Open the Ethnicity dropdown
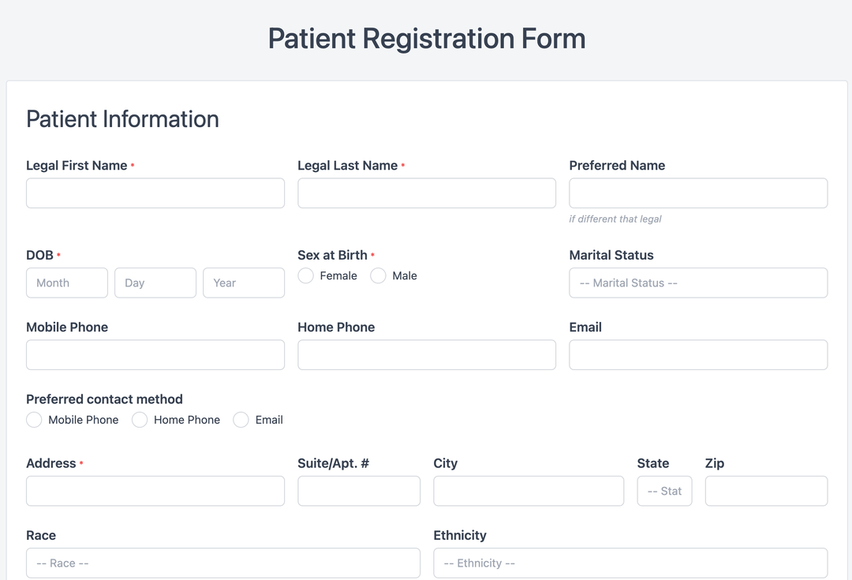The width and height of the screenshot is (852, 580). [x=630, y=563]
